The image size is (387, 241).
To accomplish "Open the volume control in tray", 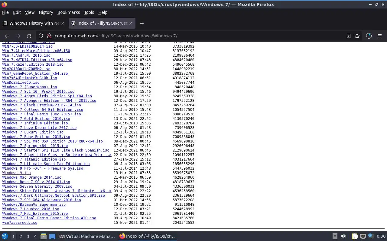I will (x=343, y=236).
